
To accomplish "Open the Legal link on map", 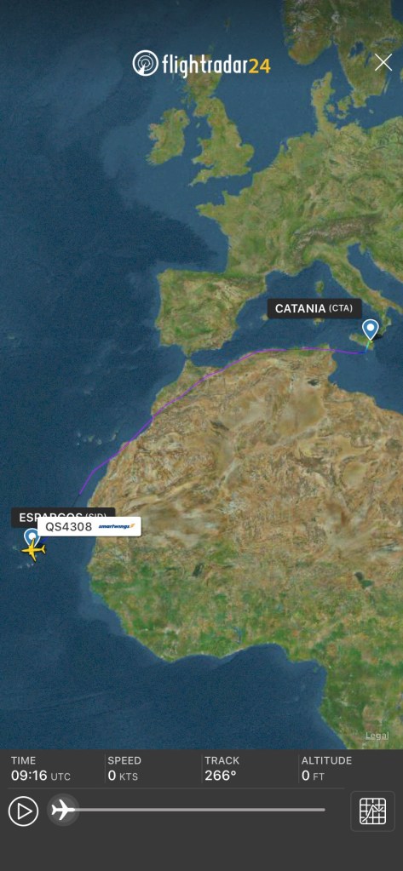I will coord(377,736).
